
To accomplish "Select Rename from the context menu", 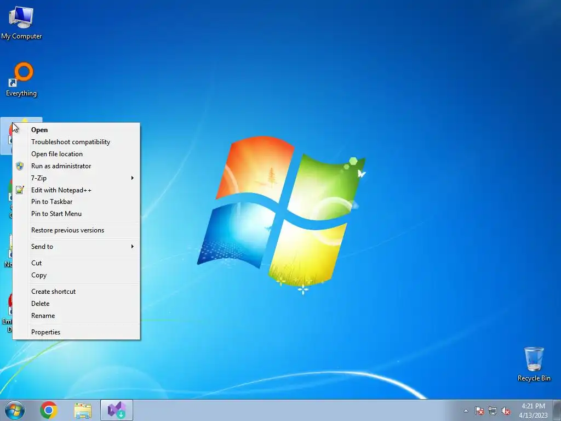I will tap(77, 316).
